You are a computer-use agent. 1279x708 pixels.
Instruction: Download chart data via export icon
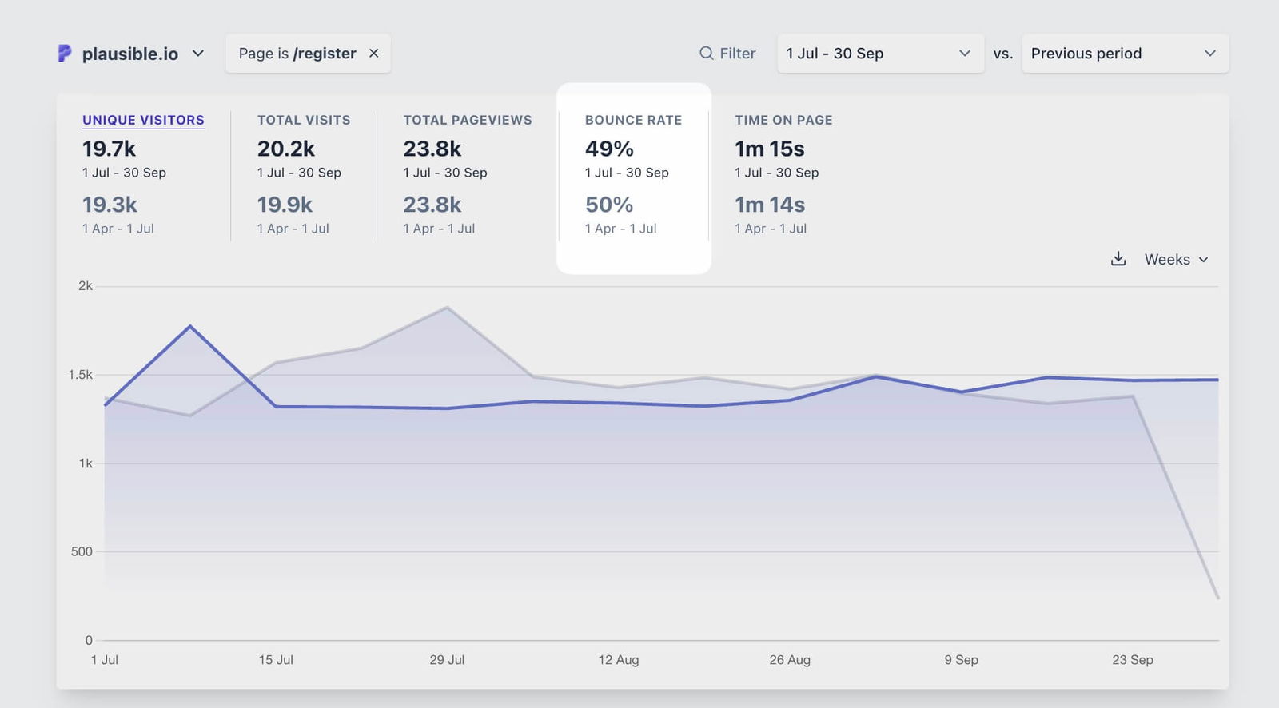pos(1118,259)
